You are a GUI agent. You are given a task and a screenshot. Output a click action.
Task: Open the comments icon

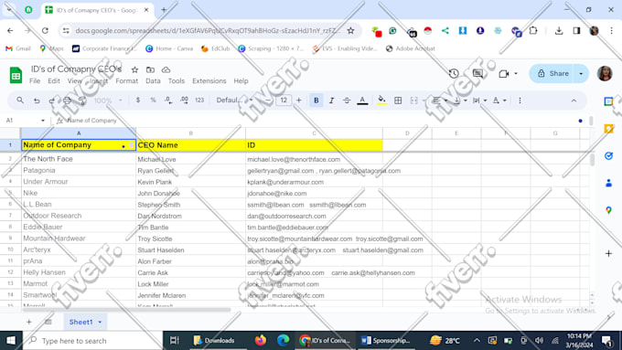click(x=478, y=73)
